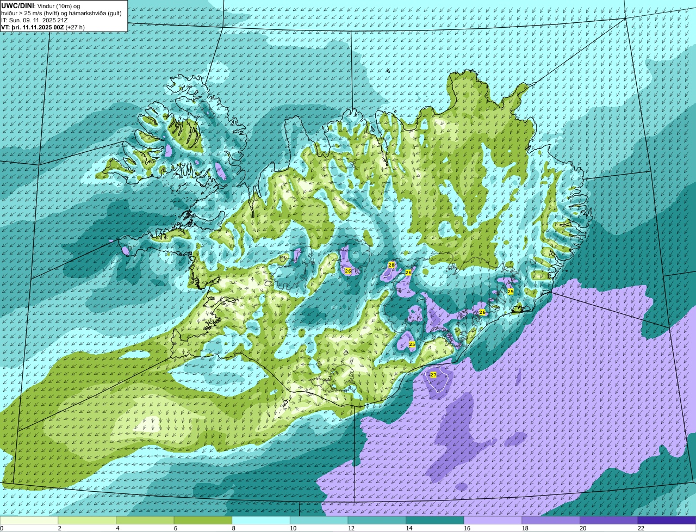Click the legend scale number 2
Image resolution: width=696 pixels, height=532 pixels.
(59, 528)
